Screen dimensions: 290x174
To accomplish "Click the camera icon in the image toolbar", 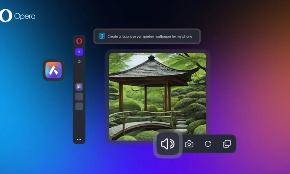I will pyautogui.click(x=189, y=144).
